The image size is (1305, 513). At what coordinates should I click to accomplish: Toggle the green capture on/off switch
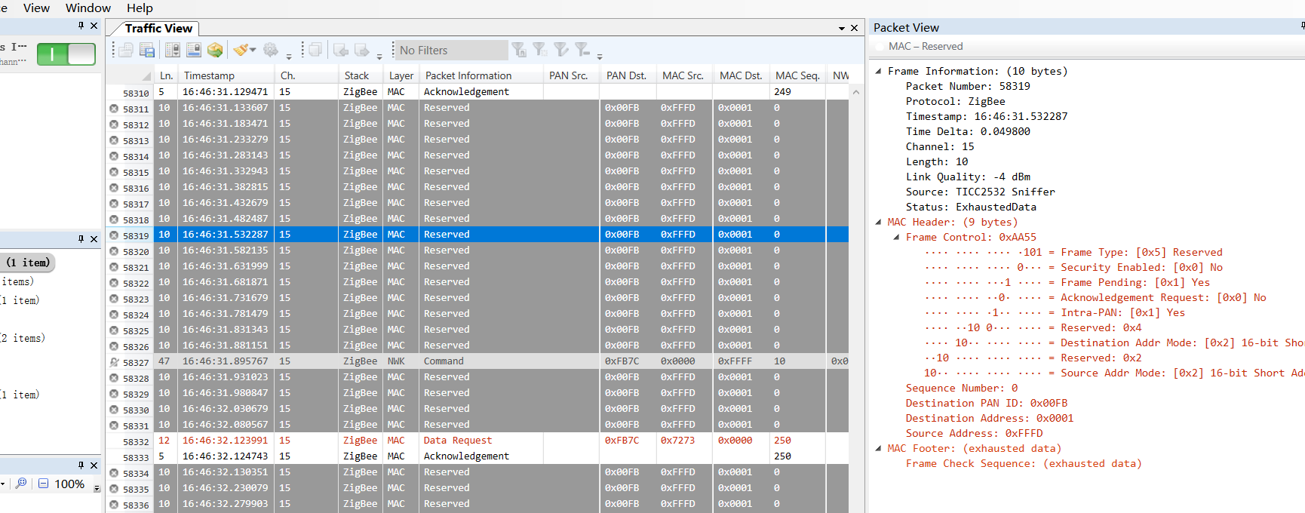pos(66,54)
